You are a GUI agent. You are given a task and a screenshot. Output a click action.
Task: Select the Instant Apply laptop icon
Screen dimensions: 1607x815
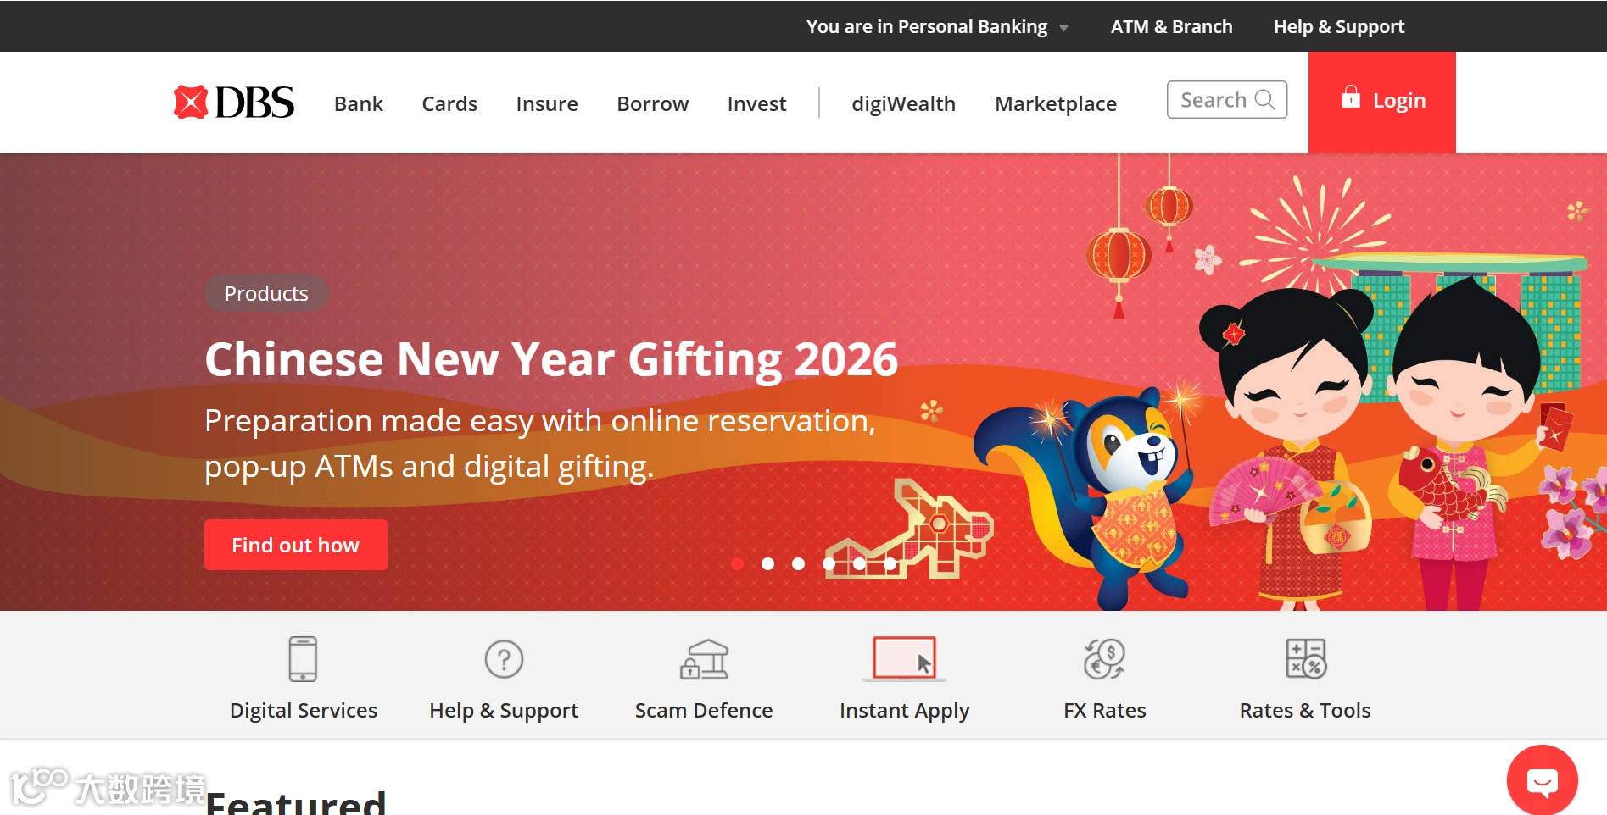point(904,659)
